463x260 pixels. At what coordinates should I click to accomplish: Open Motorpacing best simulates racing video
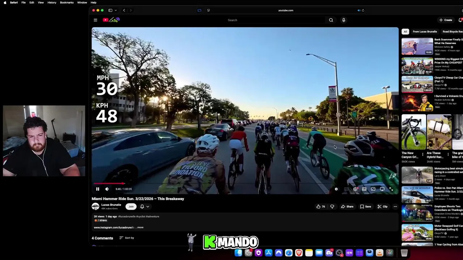click(417, 175)
